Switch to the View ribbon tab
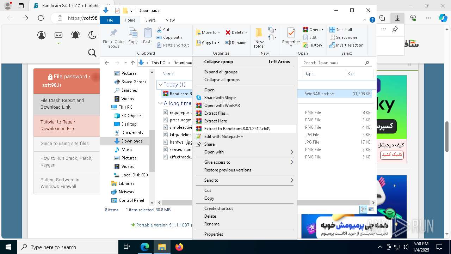This screenshot has height=254, width=451. point(170,20)
